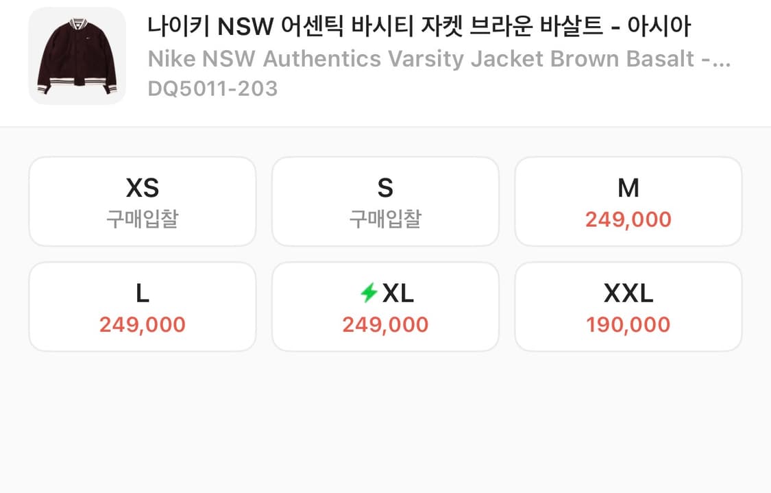This screenshot has height=493, width=771.
Task: Click the style code DQ5011-203
Action: click(213, 88)
